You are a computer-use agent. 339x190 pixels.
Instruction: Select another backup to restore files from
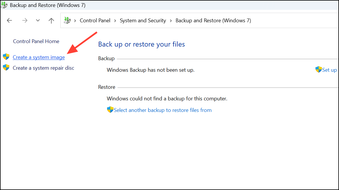163,110
